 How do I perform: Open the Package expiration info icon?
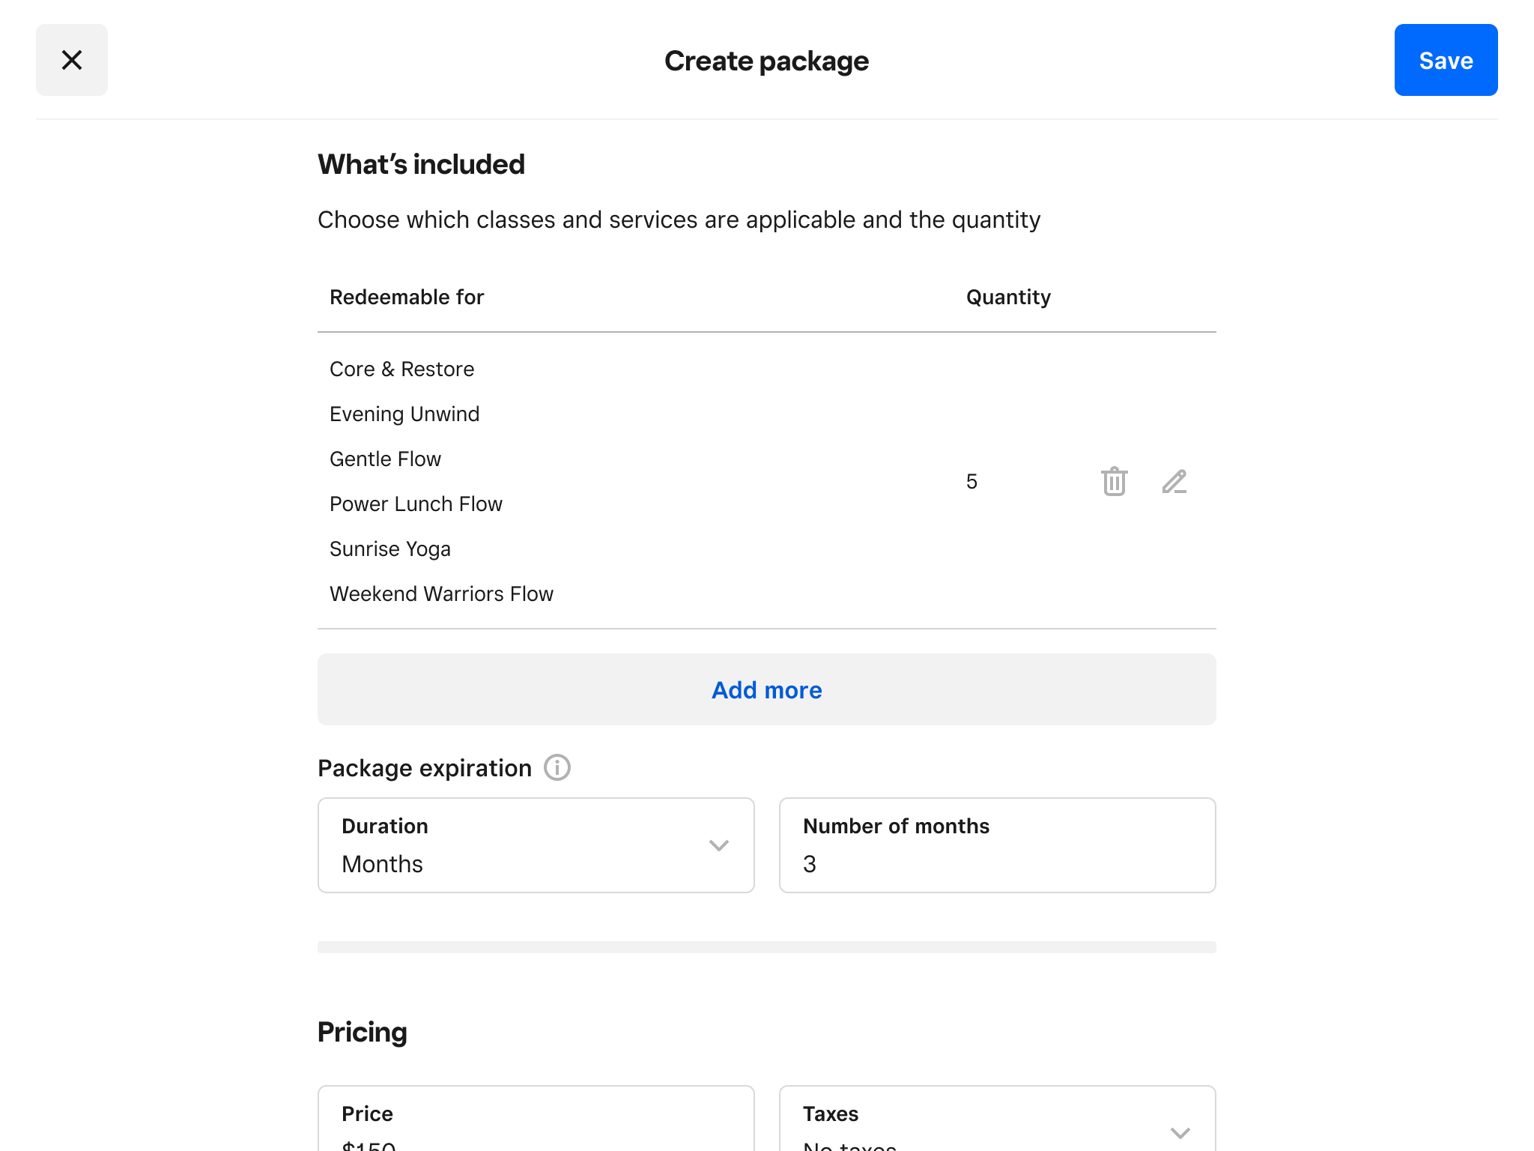click(557, 767)
